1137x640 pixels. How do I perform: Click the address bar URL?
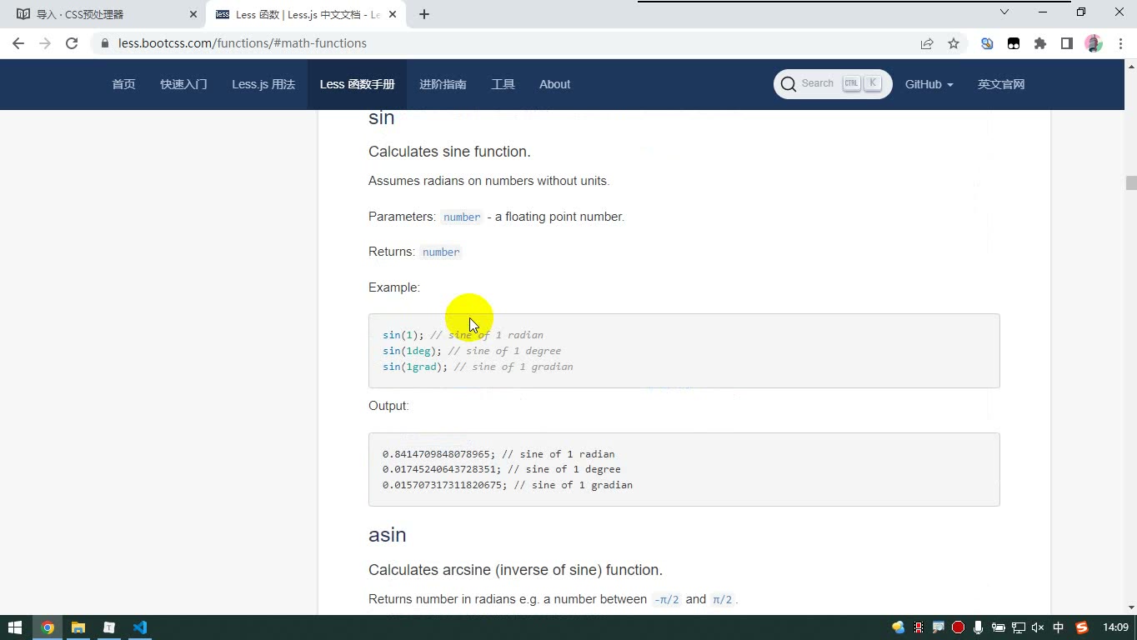[x=243, y=43]
